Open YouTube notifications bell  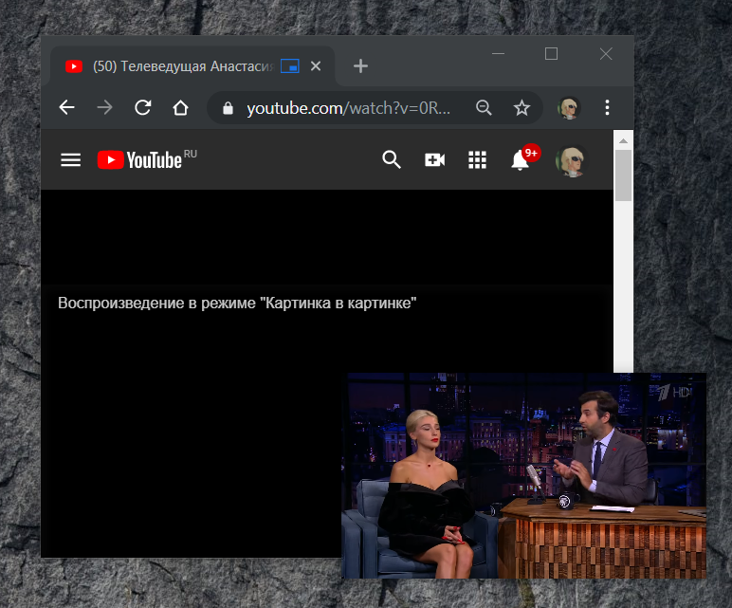(x=520, y=160)
